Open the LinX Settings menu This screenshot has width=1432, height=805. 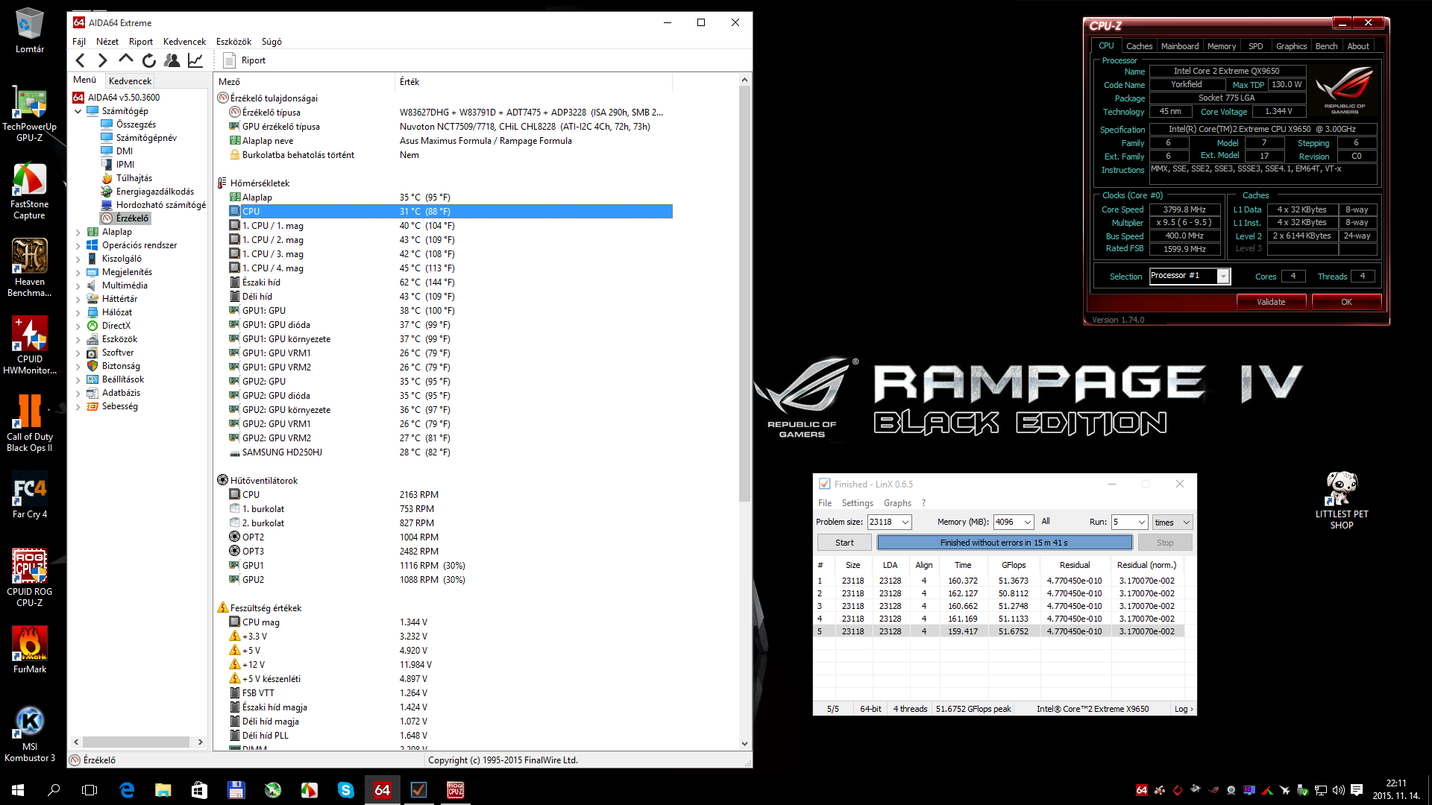click(x=857, y=503)
